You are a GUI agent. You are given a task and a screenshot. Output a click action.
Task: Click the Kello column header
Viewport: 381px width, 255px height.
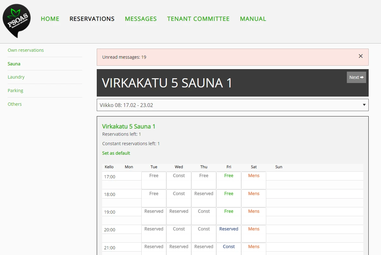109,167
